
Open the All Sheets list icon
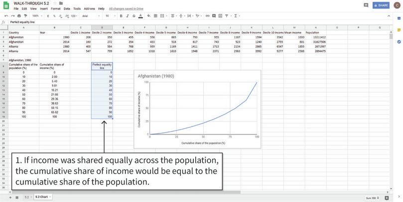click(17, 197)
